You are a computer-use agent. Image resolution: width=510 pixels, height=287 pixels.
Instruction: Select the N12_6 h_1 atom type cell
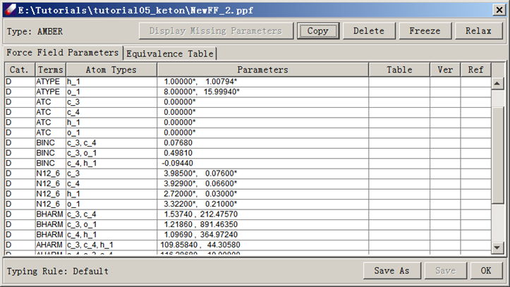(111, 194)
